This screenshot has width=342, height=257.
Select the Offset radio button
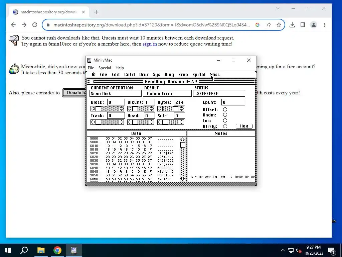click(x=225, y=109)
